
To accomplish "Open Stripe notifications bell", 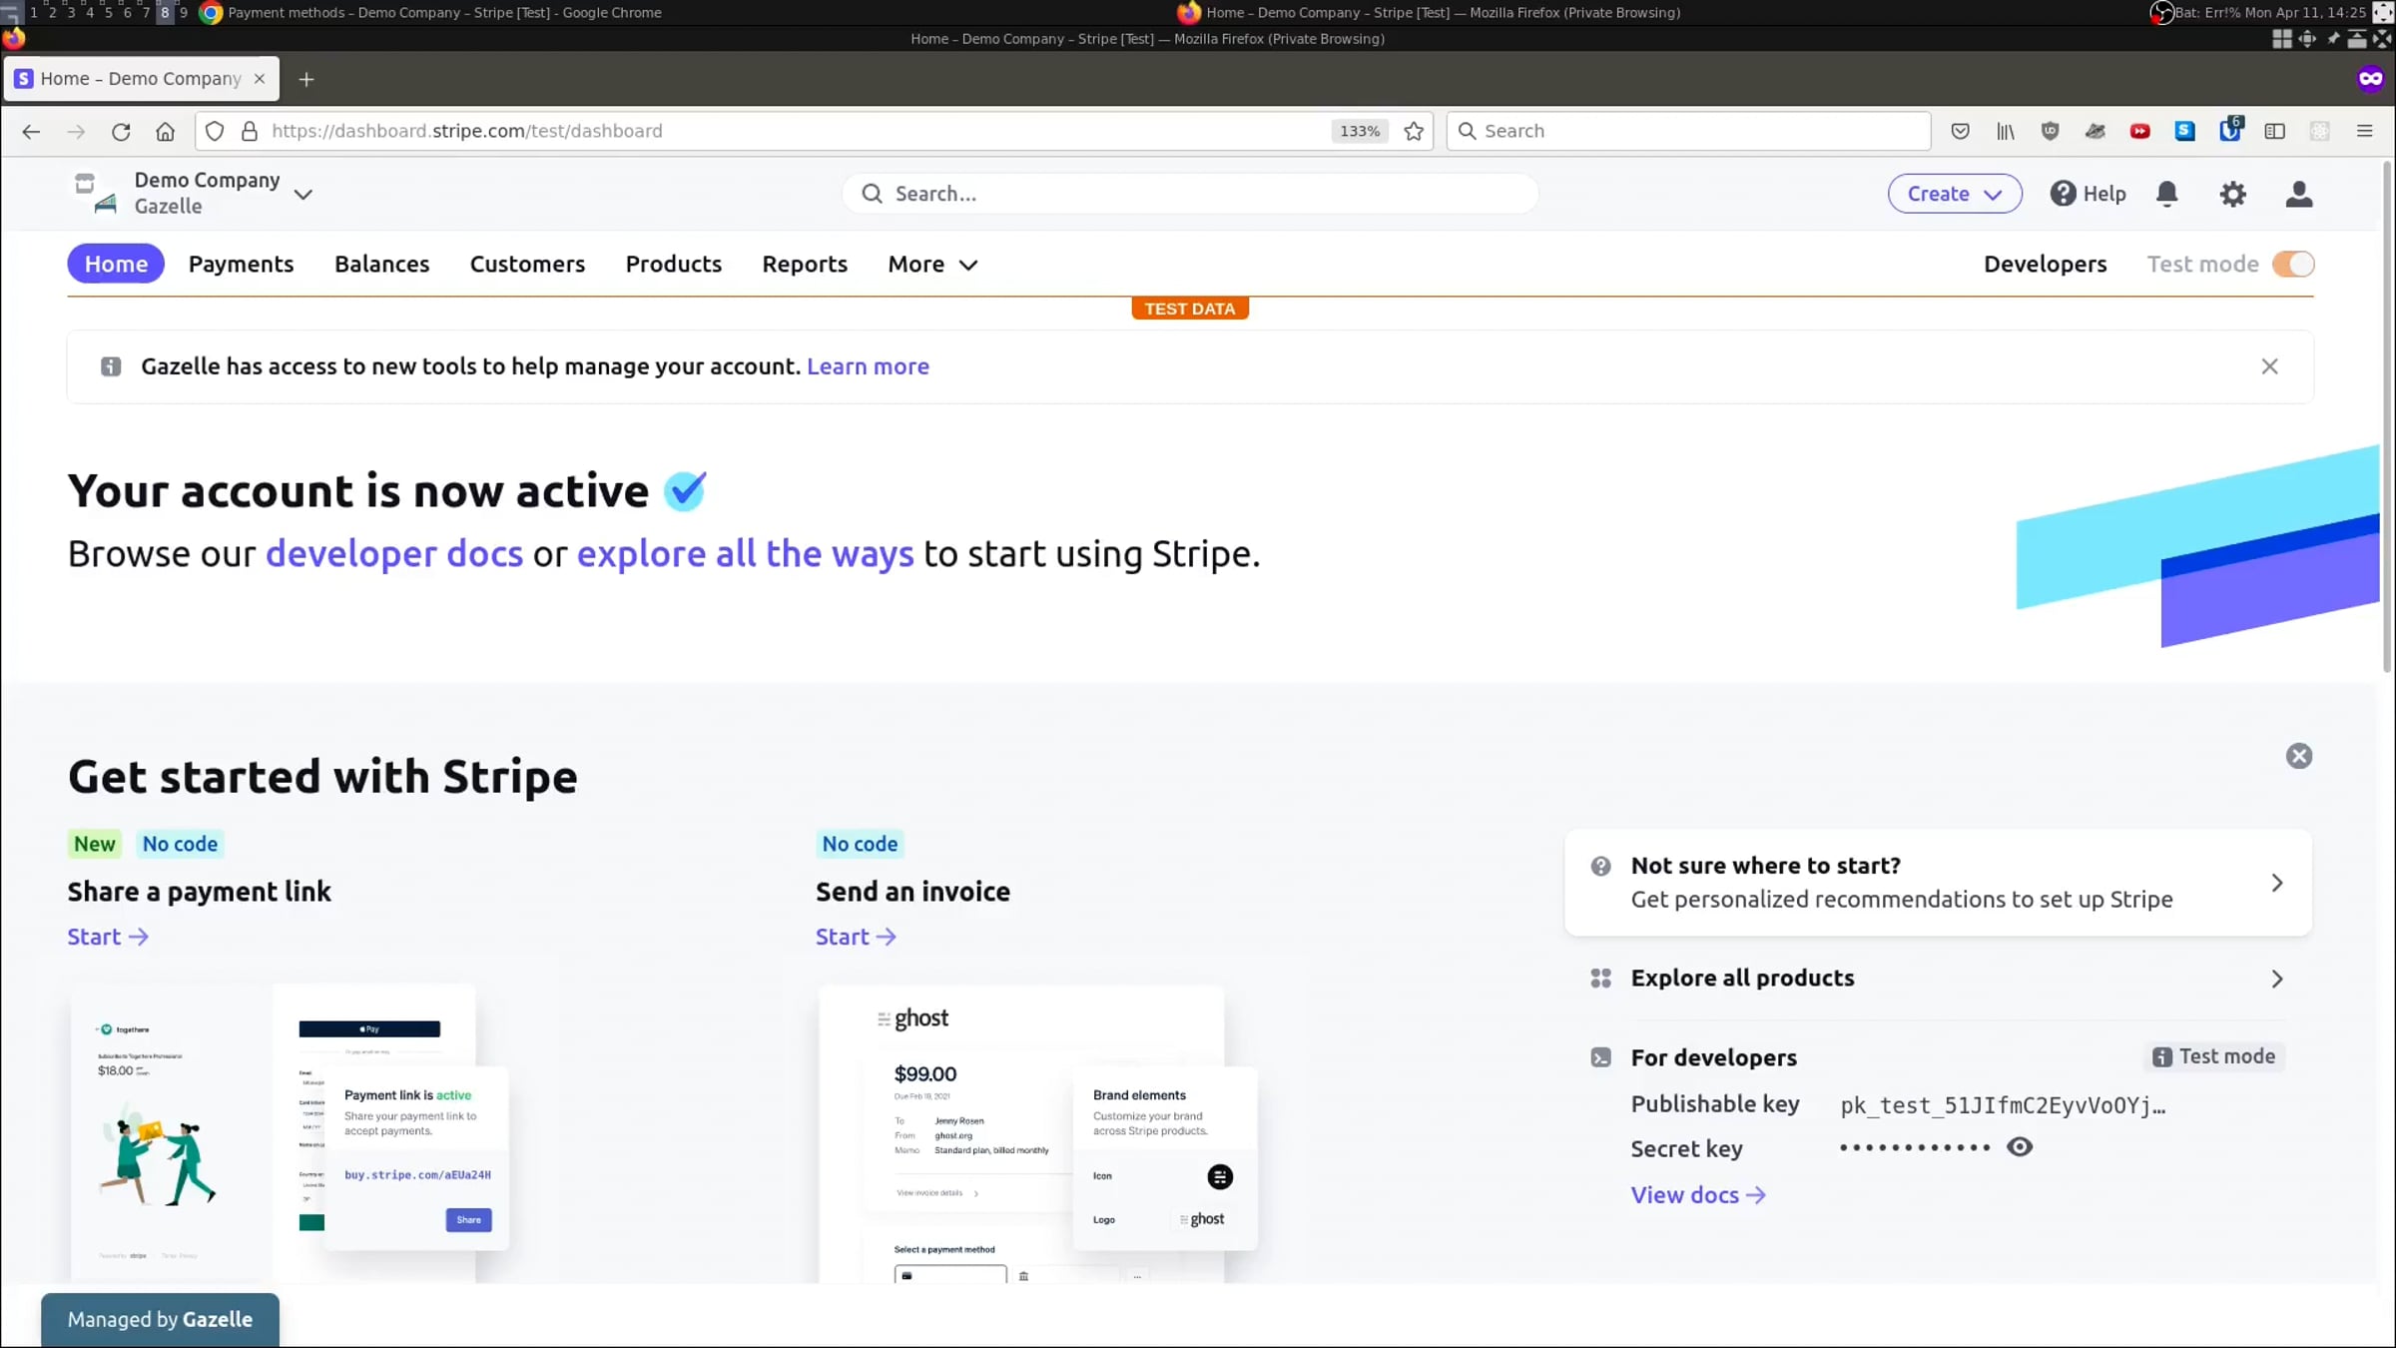I will pos(2166,194).
